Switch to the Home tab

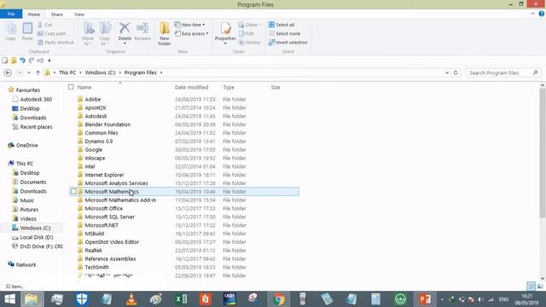(34, 14)
